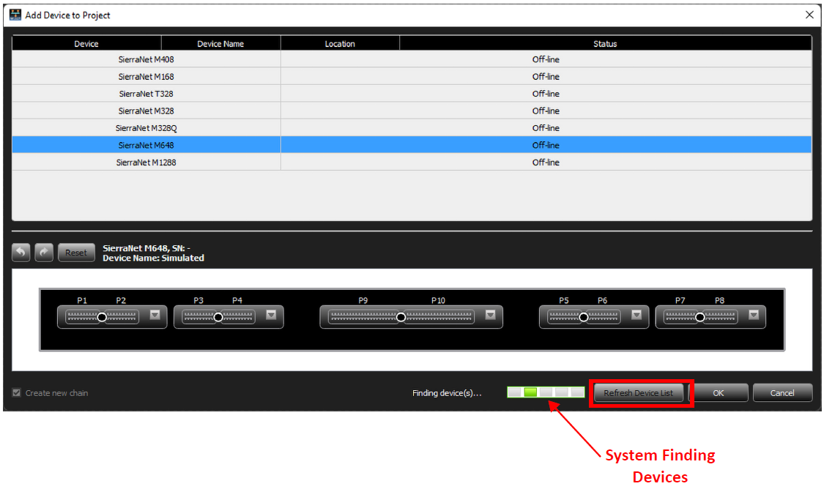The height and width of the screenshot is (489, 824).
Task: Select the SierraNet M328 row
Action: 412,111
